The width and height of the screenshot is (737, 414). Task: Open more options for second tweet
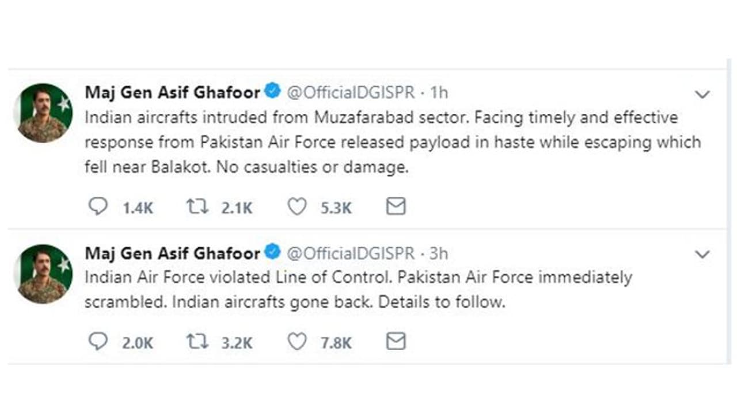[x=702, y=254]
